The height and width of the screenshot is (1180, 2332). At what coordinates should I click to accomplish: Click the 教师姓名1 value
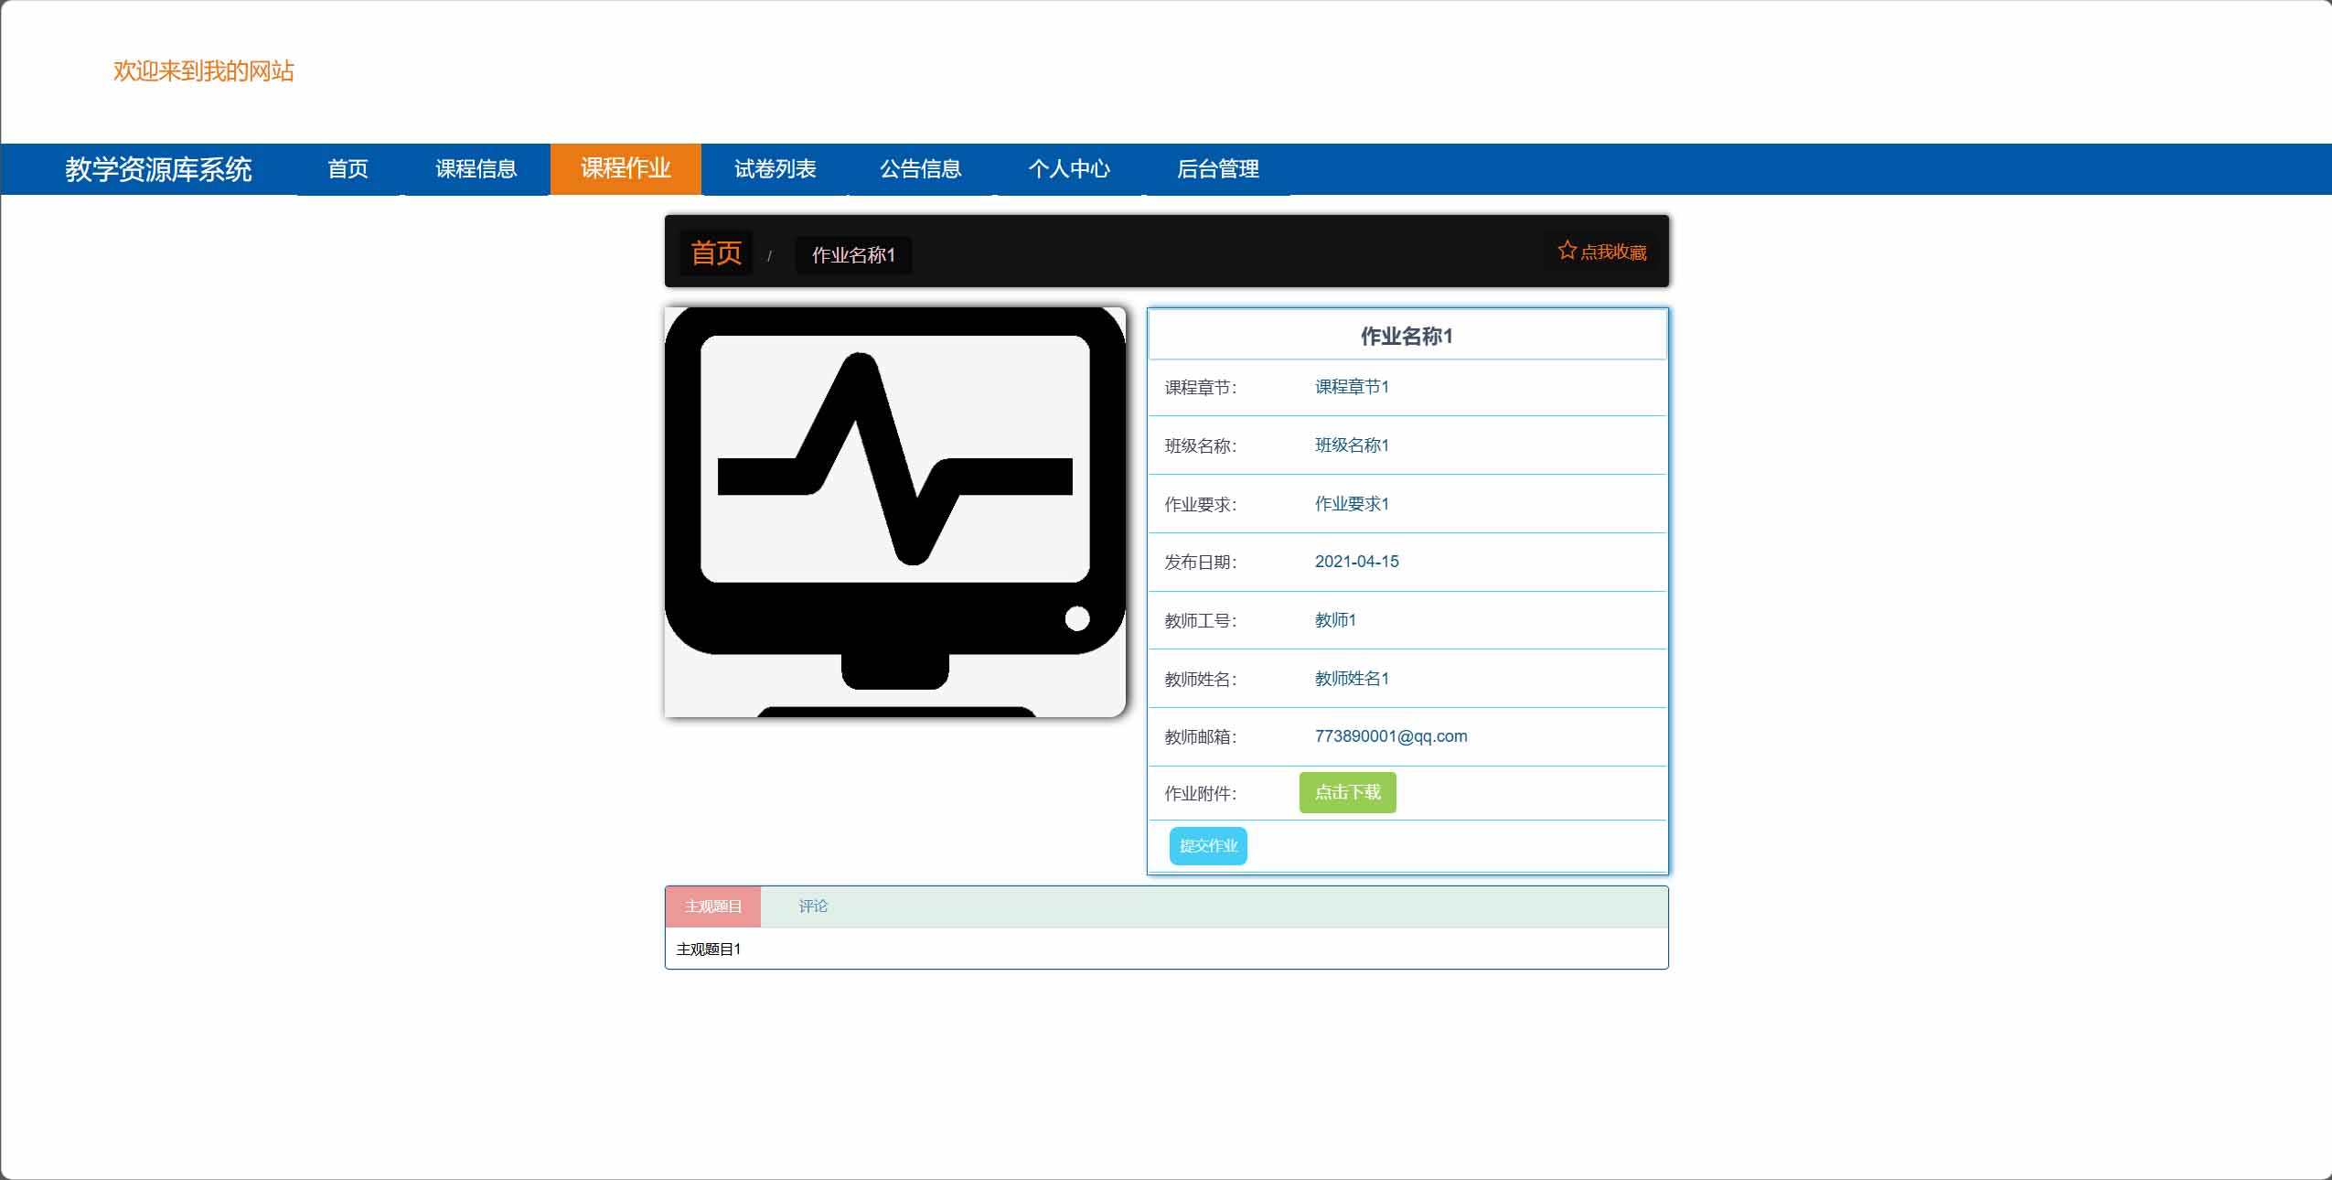[1352, 679]
